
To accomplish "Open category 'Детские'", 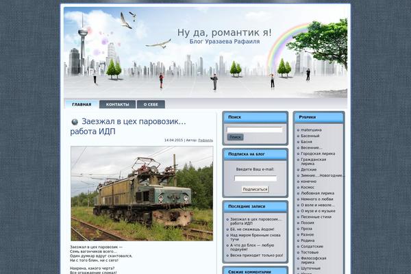I will [309, 170].
